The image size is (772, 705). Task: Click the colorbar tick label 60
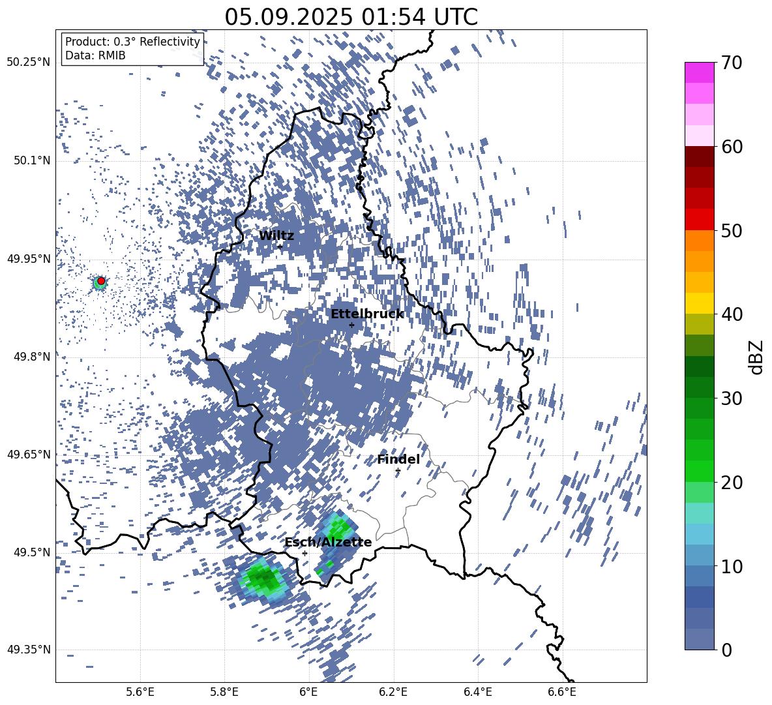coord(732,147)
